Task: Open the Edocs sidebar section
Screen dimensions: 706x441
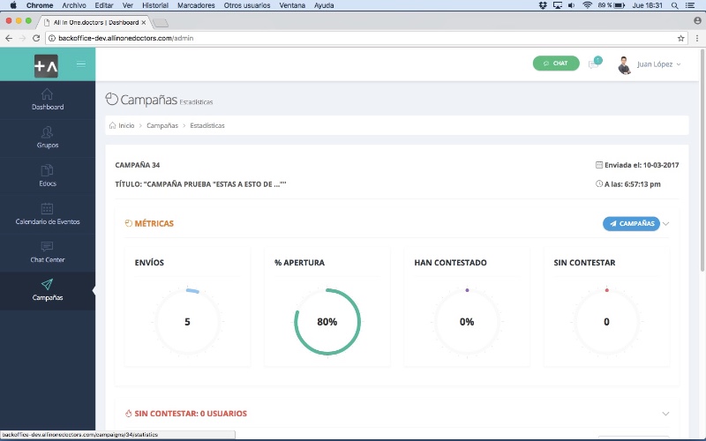Action: pos(48,176)
